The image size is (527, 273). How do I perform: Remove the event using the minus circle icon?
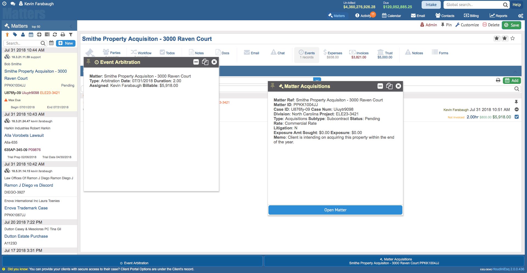click(x=517, y=109)
